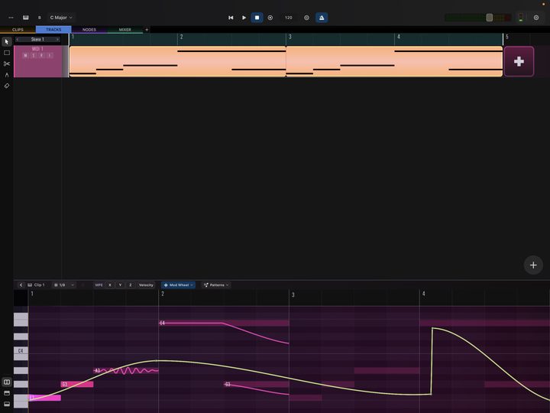Solo the MIDI 1 track

pos(34,56)
